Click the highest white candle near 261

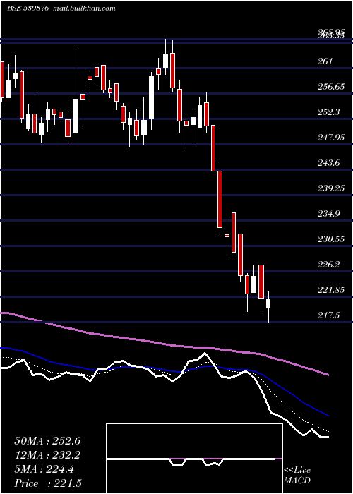[165, 56]
